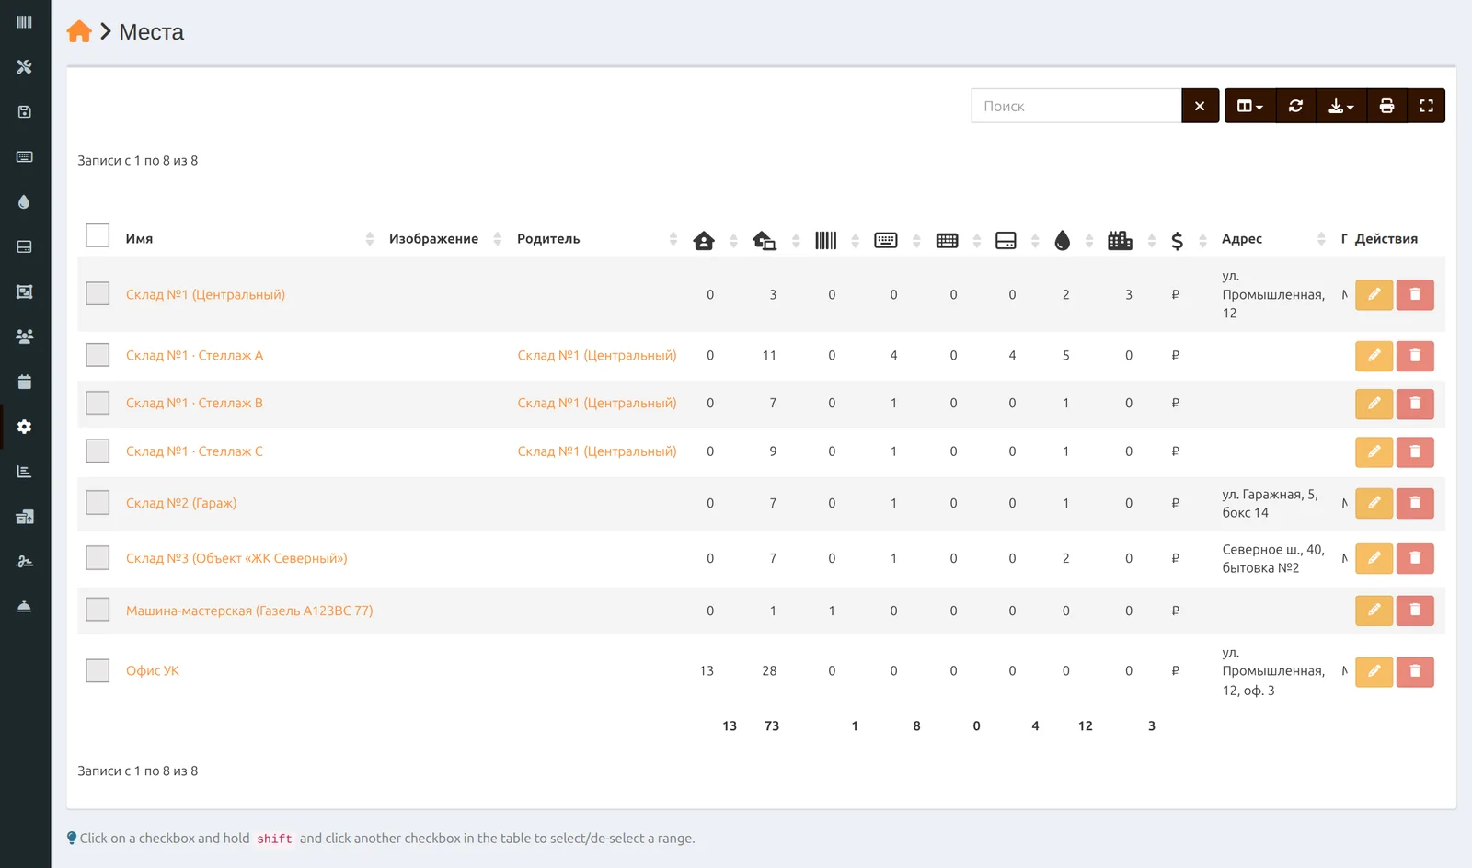Delete Склад №2 (Гараж) location
This screenshot has height=868, width=1472.
tap(1415, 503)
